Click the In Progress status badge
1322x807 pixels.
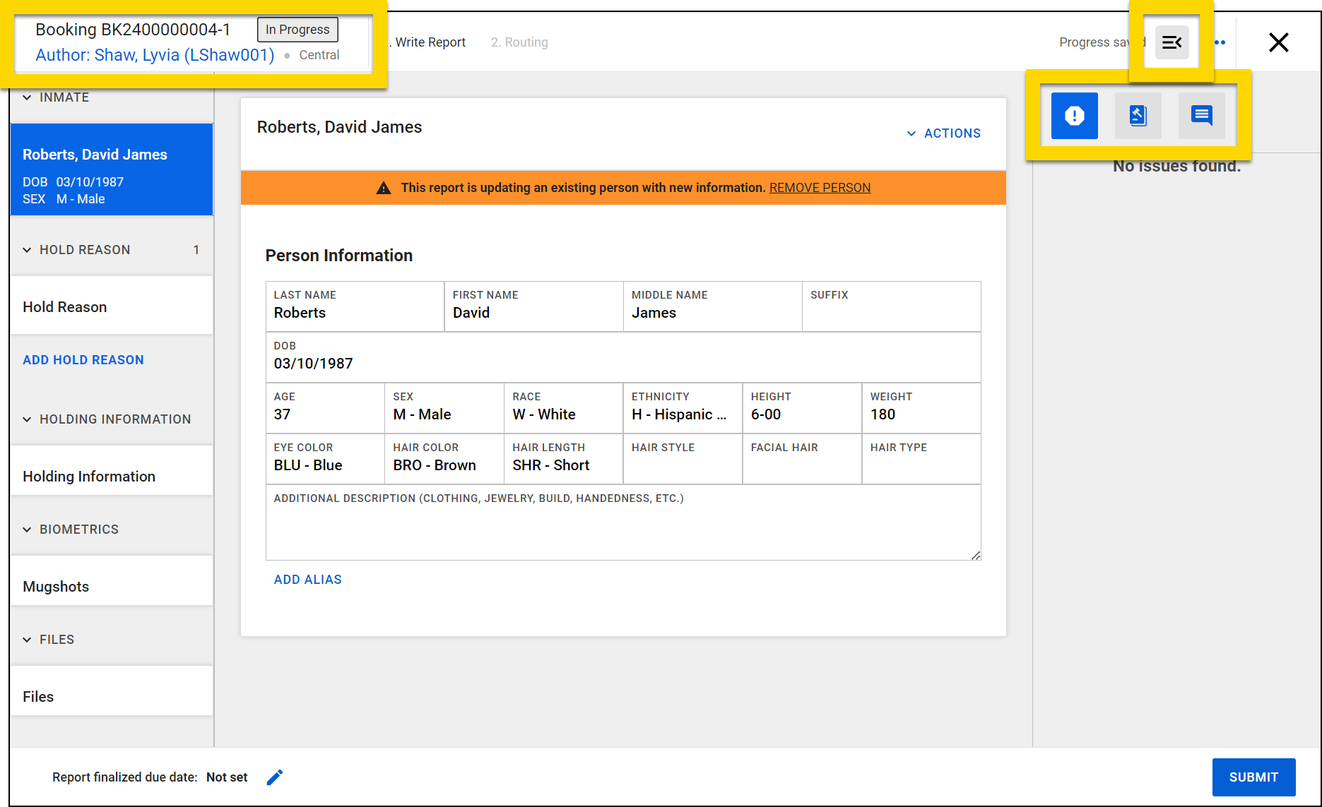click(297, 29)
